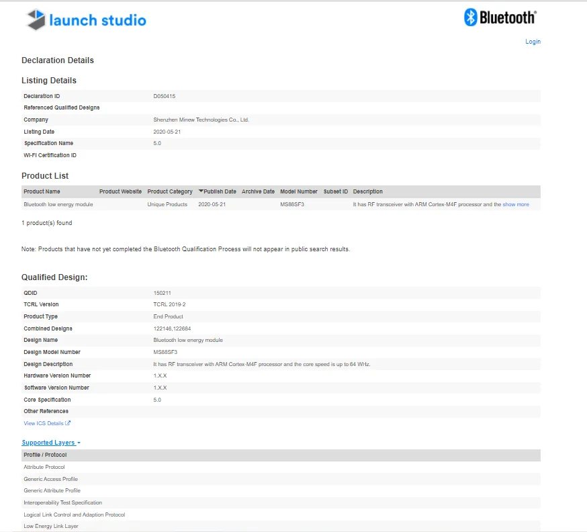The width and height of the screenshot is (587, 532).
Task: Click the '1 product(s) found' text
Action: (x=47, y=223)
